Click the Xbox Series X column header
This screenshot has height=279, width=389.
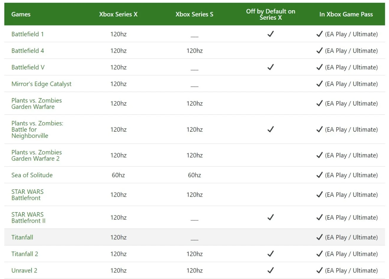click(x=118, y=14)
